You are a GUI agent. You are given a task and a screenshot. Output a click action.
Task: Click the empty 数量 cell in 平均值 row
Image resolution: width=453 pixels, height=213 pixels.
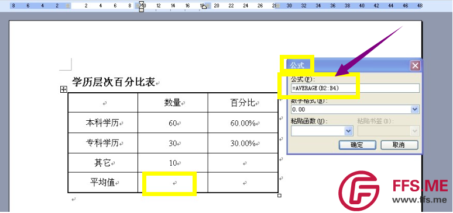pyautogui.click(x=173, y=183)
